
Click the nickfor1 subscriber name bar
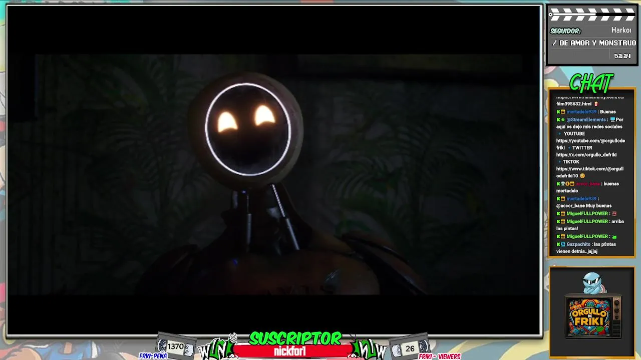tap(290, 351)
